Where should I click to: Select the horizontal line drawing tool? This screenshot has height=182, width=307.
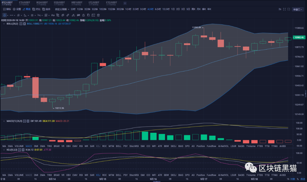11,15
